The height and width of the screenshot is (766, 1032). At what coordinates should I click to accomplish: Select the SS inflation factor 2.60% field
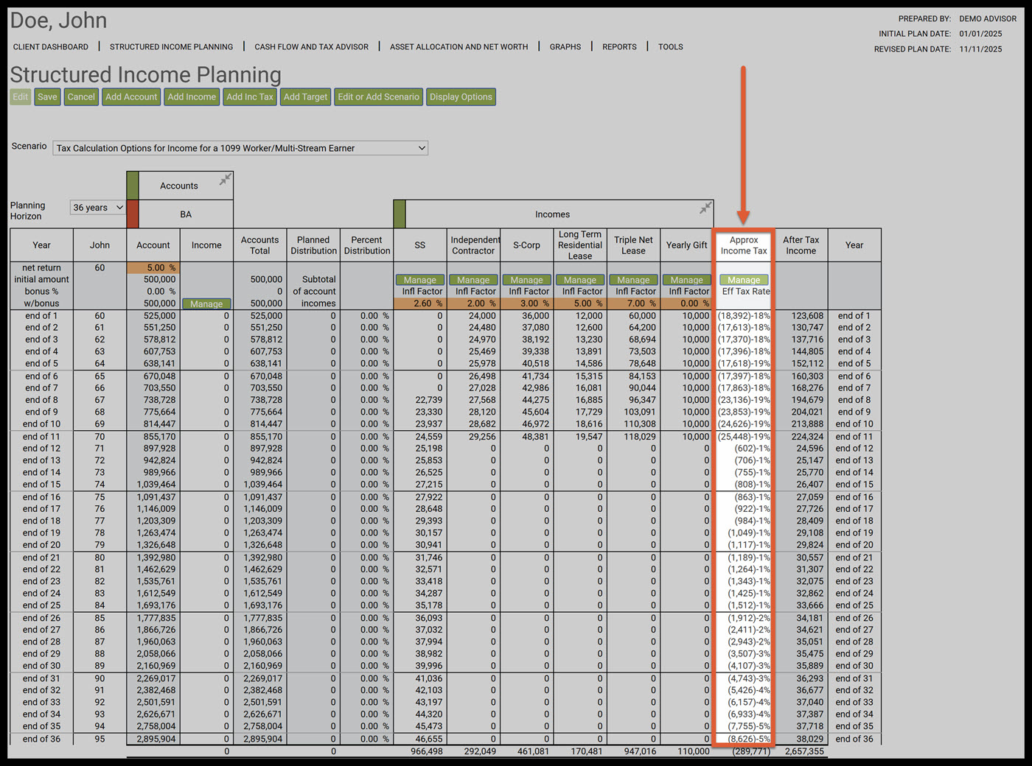click(x=420, y=303)
